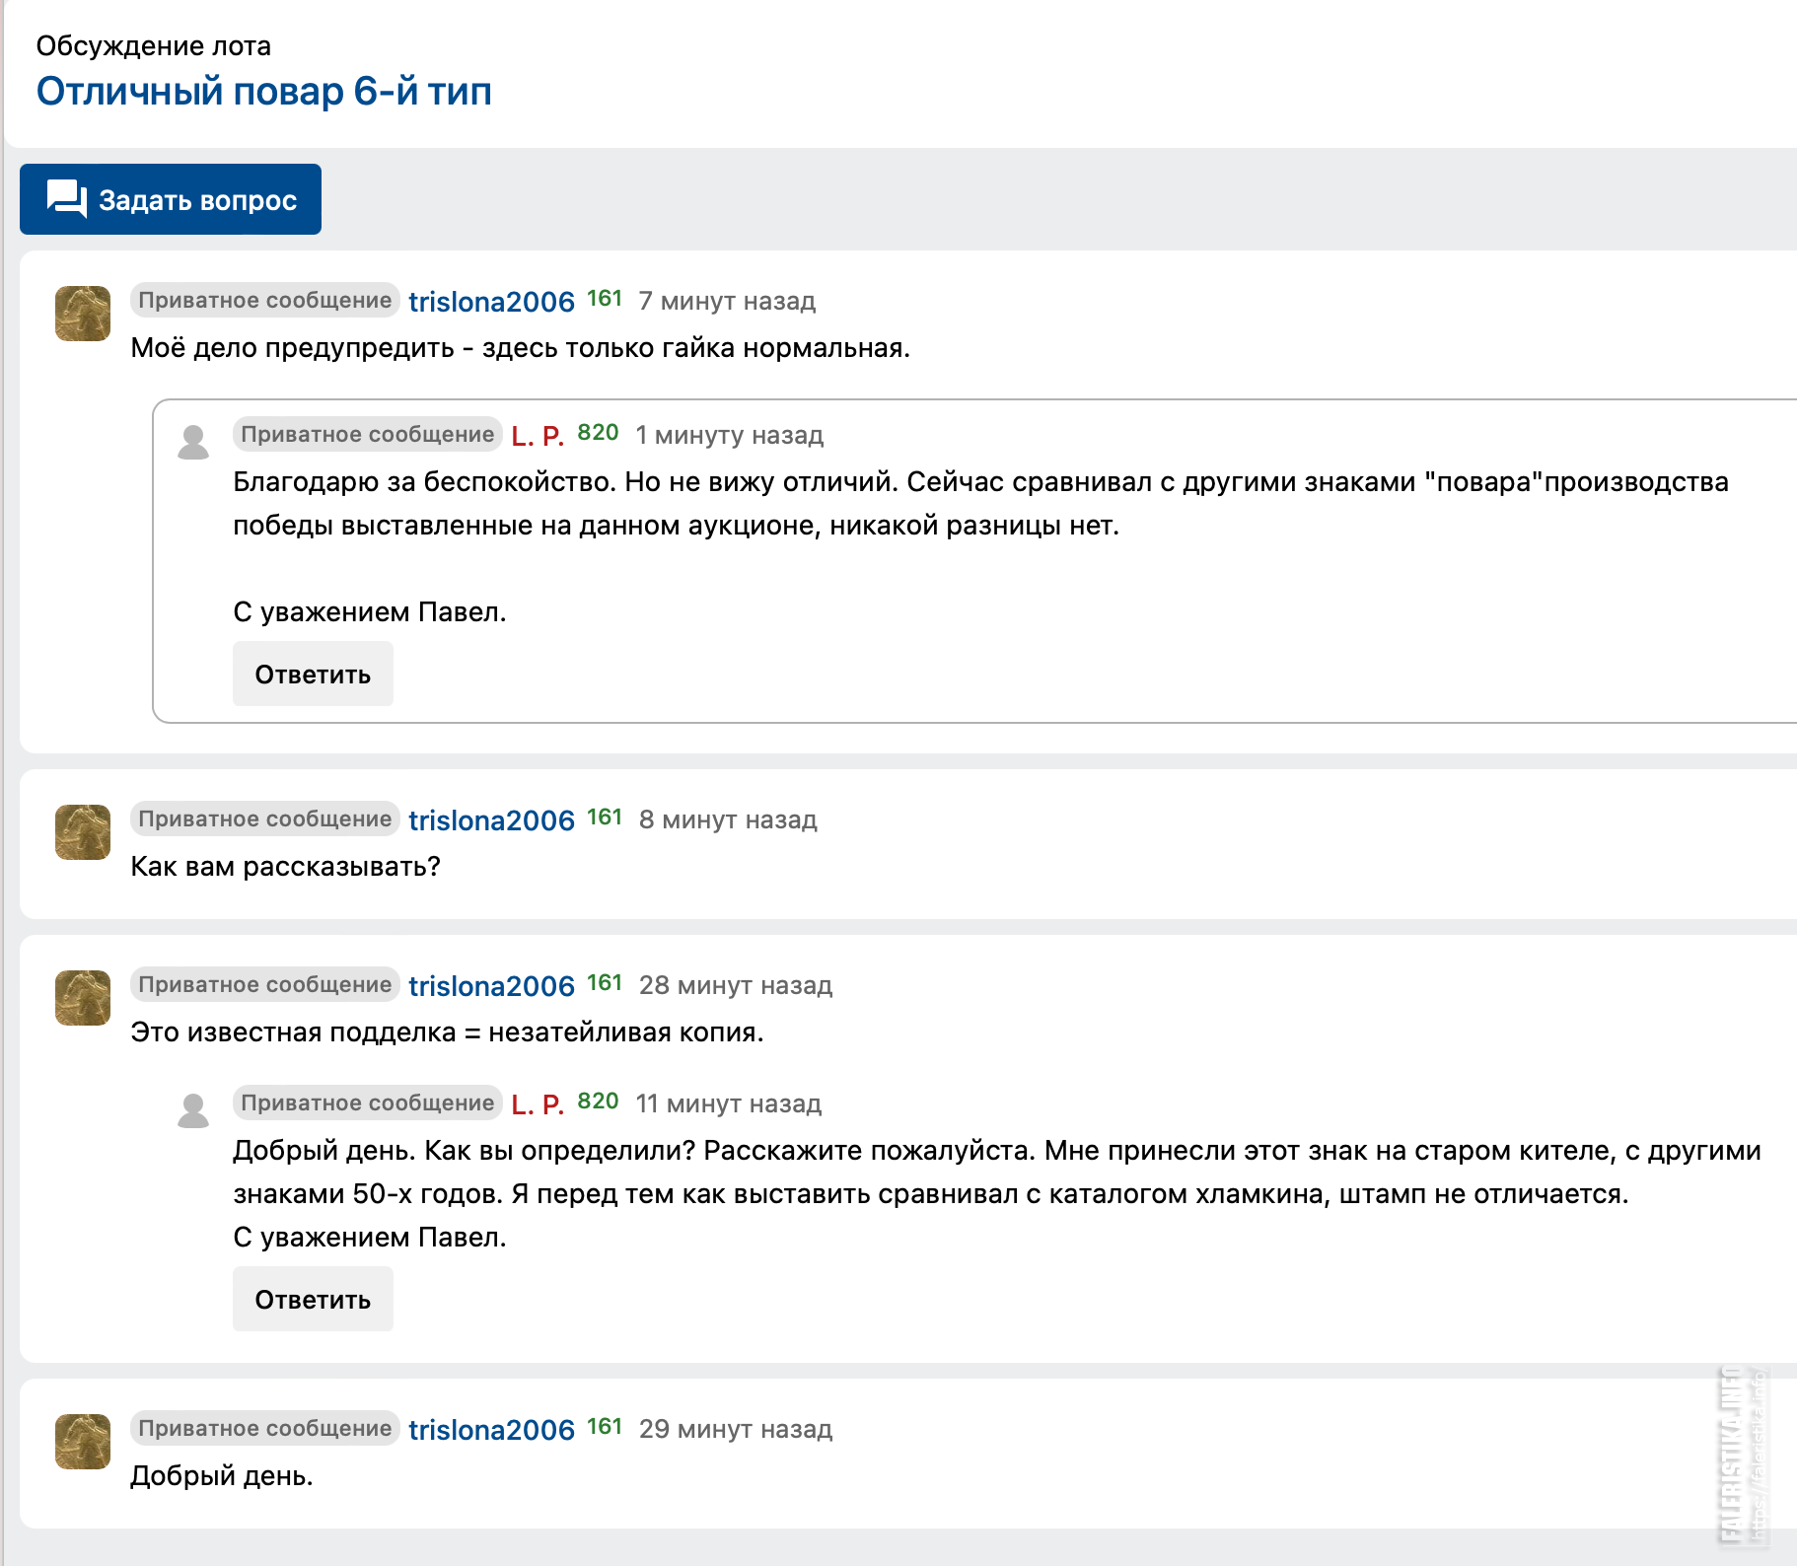
Task: Open L. P. profile from the 1-minute reply
Action: coord(538,436)
